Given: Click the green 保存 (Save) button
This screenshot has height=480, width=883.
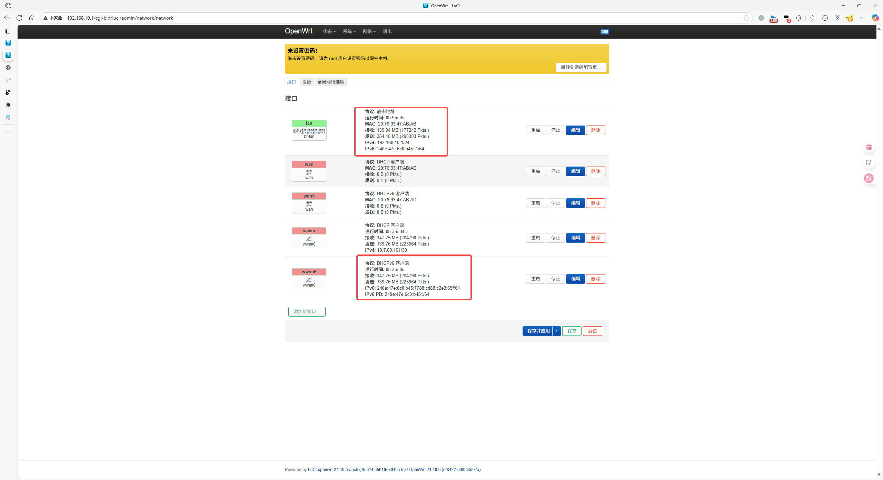Looking at the screenshot, I should (x=572, y=331).
